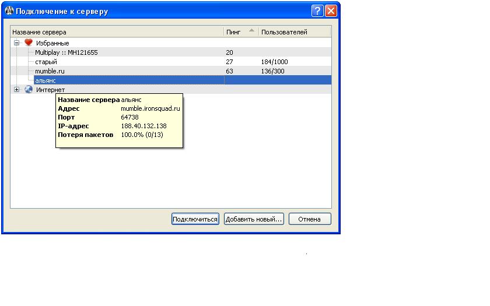
Task: Expand the Интернет server list
Action: [x=17, y=90]
